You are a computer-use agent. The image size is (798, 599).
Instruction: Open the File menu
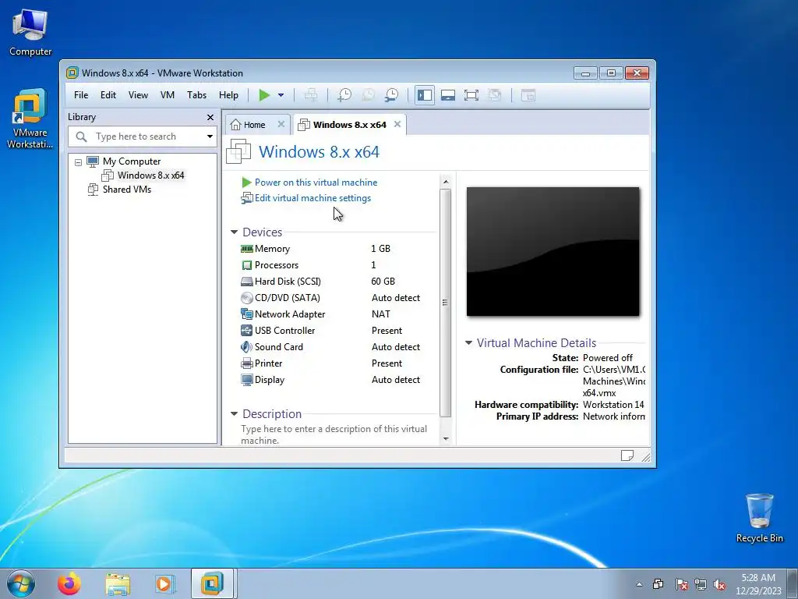(81, 95)
